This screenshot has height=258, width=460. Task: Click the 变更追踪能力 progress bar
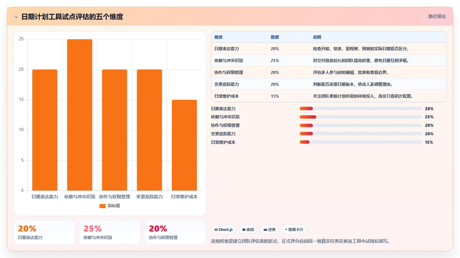[361, 134]
